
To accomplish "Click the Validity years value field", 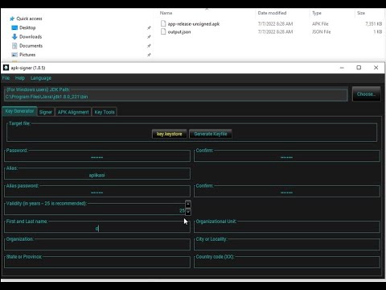I will (95, 210).
